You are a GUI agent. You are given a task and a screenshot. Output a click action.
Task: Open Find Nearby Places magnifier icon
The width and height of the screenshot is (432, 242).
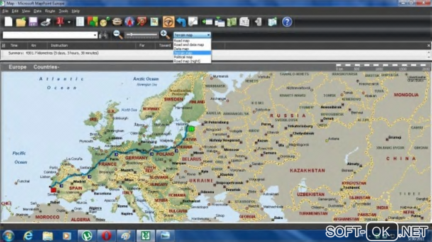point(142,22)
